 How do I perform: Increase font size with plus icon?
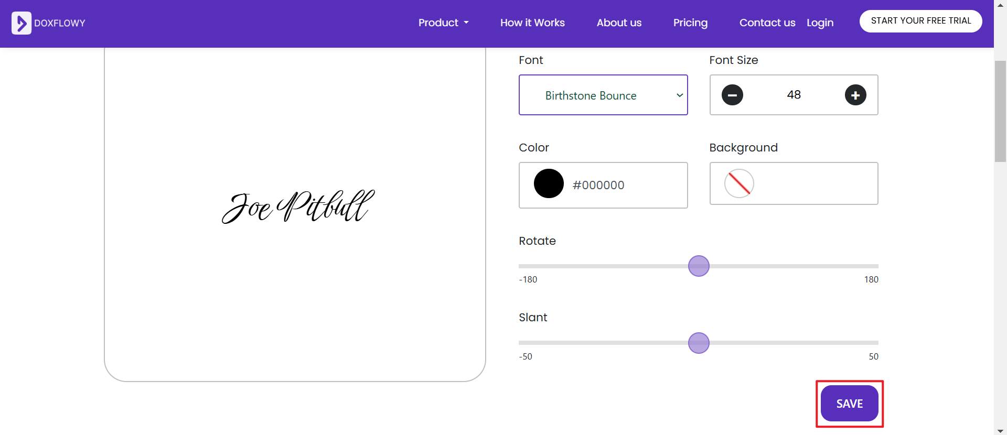[855, 95]
